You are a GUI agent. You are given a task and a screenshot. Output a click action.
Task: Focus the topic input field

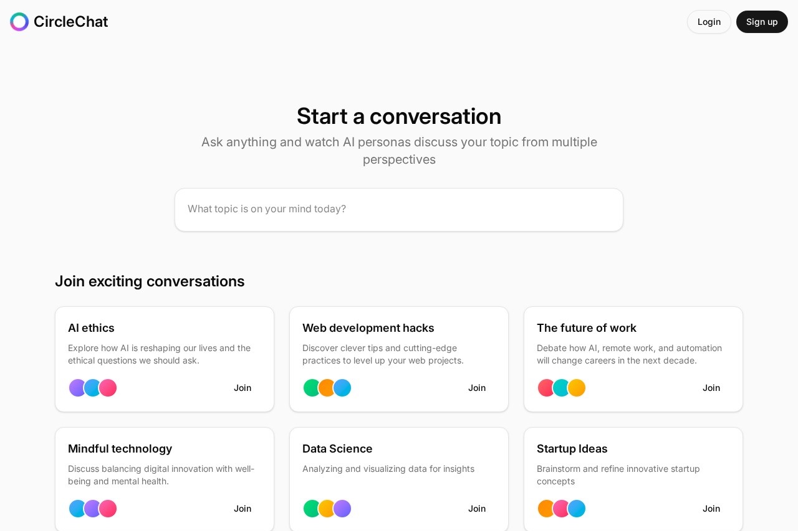[399, 209]
